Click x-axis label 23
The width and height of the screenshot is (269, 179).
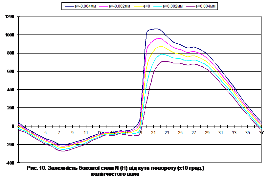167,133
